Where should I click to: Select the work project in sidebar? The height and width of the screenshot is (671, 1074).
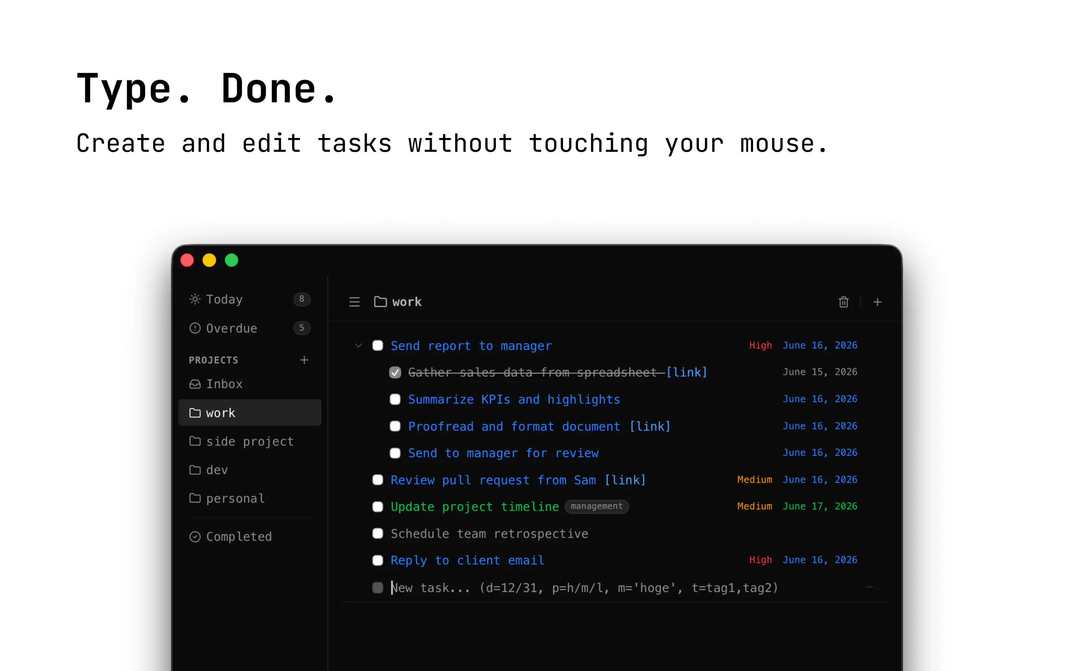(250, 413)
